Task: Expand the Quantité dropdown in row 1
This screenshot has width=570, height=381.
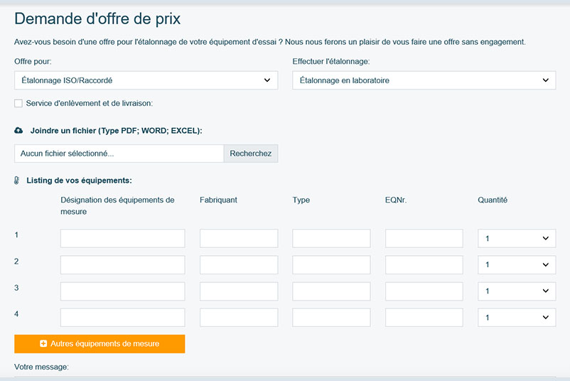Action: (x=517, y=239)
